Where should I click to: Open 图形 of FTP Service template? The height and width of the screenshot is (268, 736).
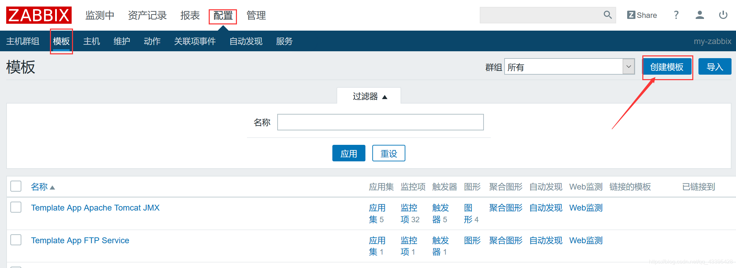pos(472,240)
